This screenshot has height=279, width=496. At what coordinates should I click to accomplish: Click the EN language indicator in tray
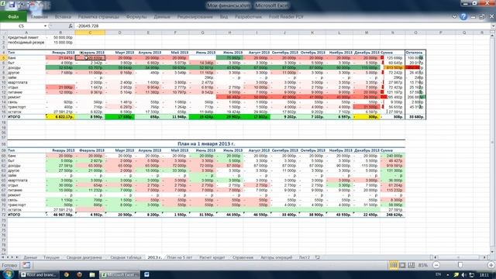pyautogui.click(x=439, y=274)
